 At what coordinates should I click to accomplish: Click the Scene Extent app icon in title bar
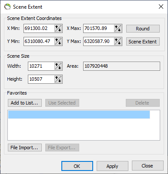click(7, 7)
